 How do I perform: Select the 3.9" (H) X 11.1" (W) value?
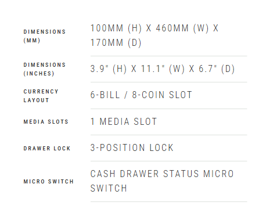138,69
